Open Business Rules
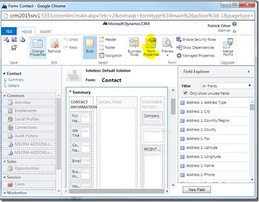Viewport: 259px width, 202px height. pos(135,47)
